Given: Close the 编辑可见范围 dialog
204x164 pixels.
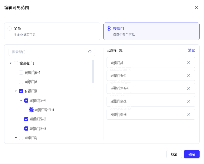Looking at the screenshot, I should click(x=196, y=8).
